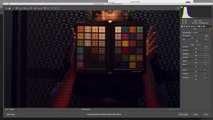Click the Default tone link
This screenshot has height=120, width=213.
198,45
